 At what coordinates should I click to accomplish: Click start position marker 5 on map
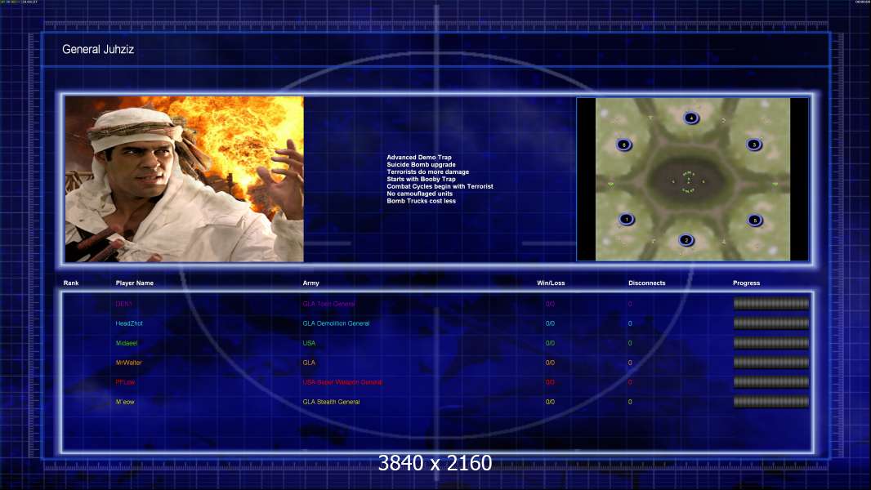[x=754, y=220]
